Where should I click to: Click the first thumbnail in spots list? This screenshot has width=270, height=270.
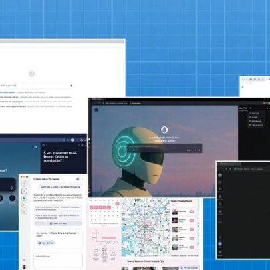[x=175, y=211]
